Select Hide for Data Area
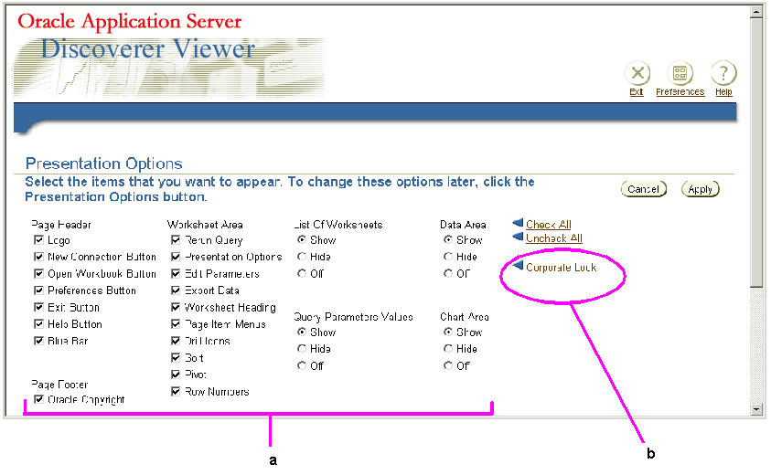Viewport: 771px width, 475px height. tap(448, 257)
